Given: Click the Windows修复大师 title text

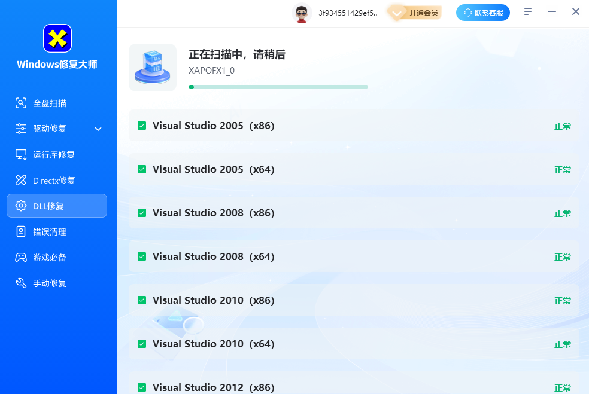Looking at the screenshot, I should tap(57, 64).
